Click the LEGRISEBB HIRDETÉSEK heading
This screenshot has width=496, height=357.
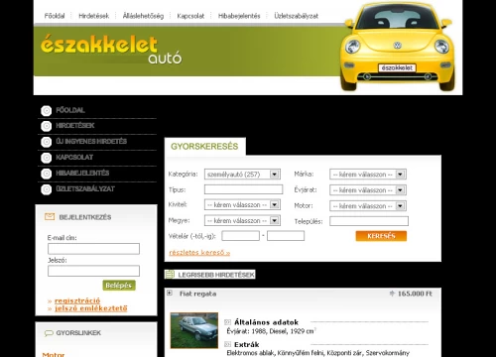216,275
